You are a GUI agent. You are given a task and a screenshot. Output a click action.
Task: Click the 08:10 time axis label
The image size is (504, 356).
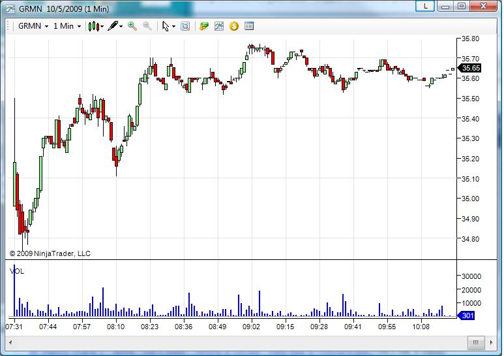pyautogui.click(x=115, y=327)
